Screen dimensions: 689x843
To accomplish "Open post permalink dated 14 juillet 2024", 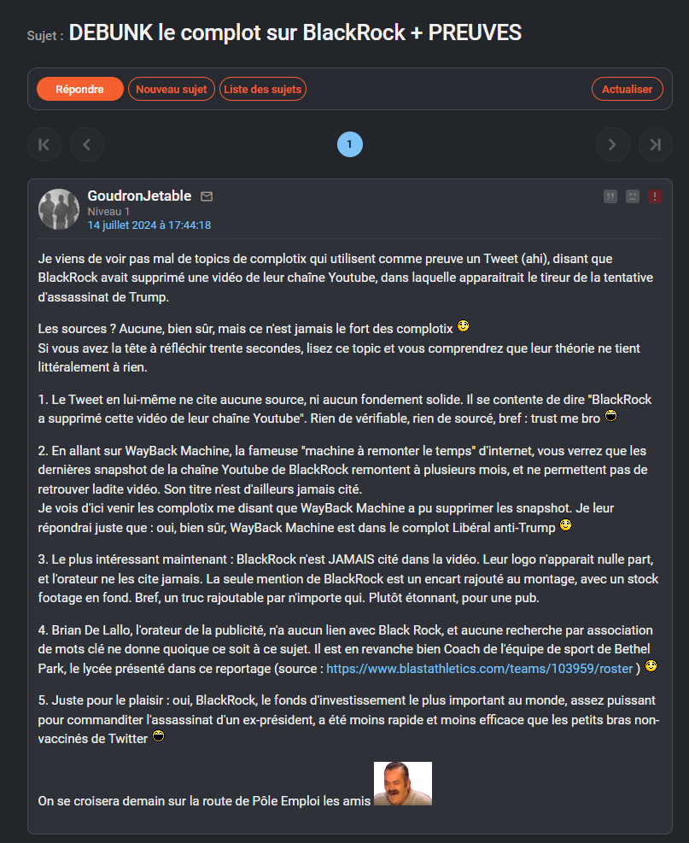I will tap(149, 225).
